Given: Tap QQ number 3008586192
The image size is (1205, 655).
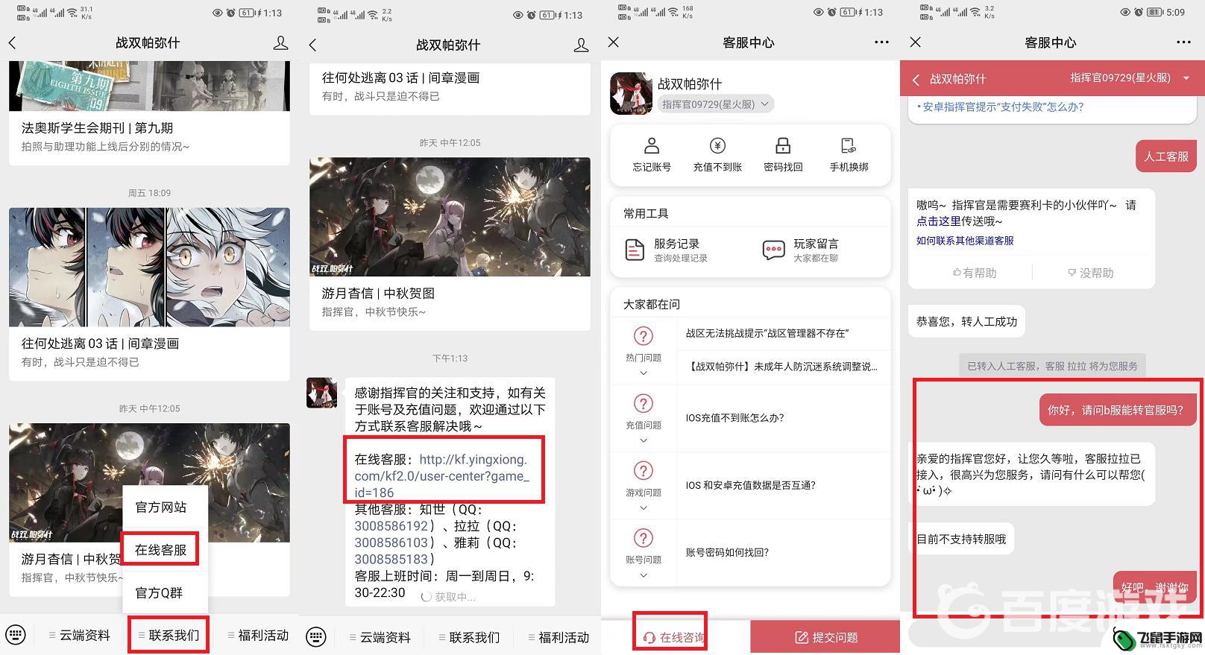Looking at the screenshot, I should tap(391, 526).
